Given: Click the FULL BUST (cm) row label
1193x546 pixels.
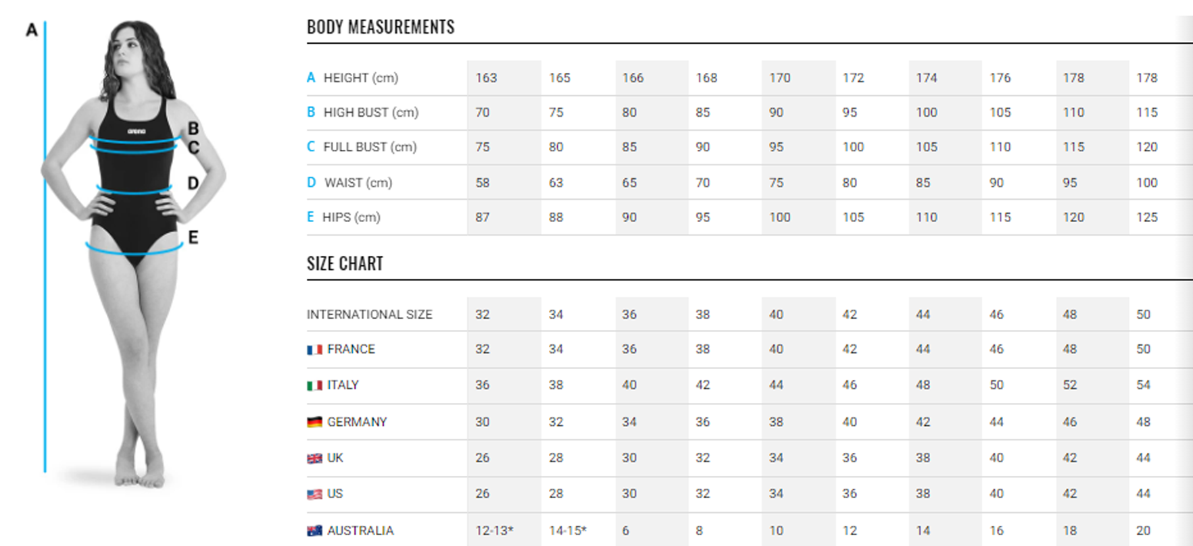Looking at the screenshot, I should (370, 147).
